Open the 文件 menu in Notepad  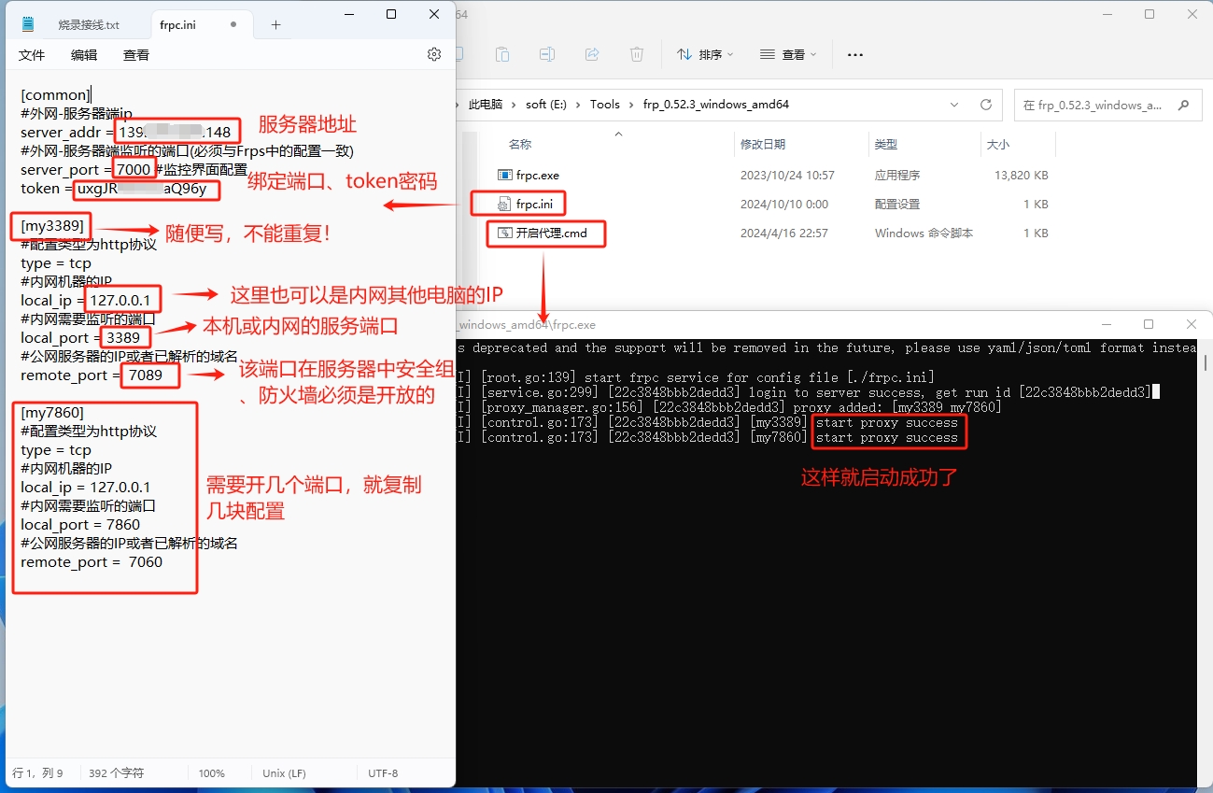32,55
